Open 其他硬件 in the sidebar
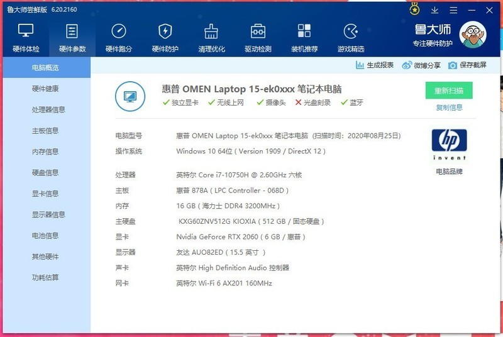The width and height of the screenshot is (503, 337). coord(47,257)
